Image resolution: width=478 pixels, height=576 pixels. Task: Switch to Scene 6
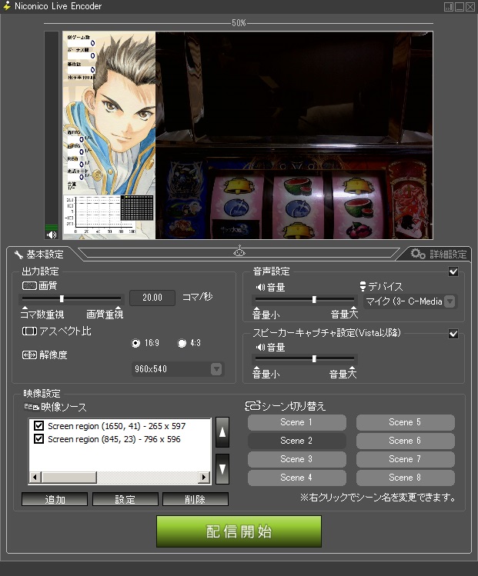pyautogui.click(x=405, y=441)
